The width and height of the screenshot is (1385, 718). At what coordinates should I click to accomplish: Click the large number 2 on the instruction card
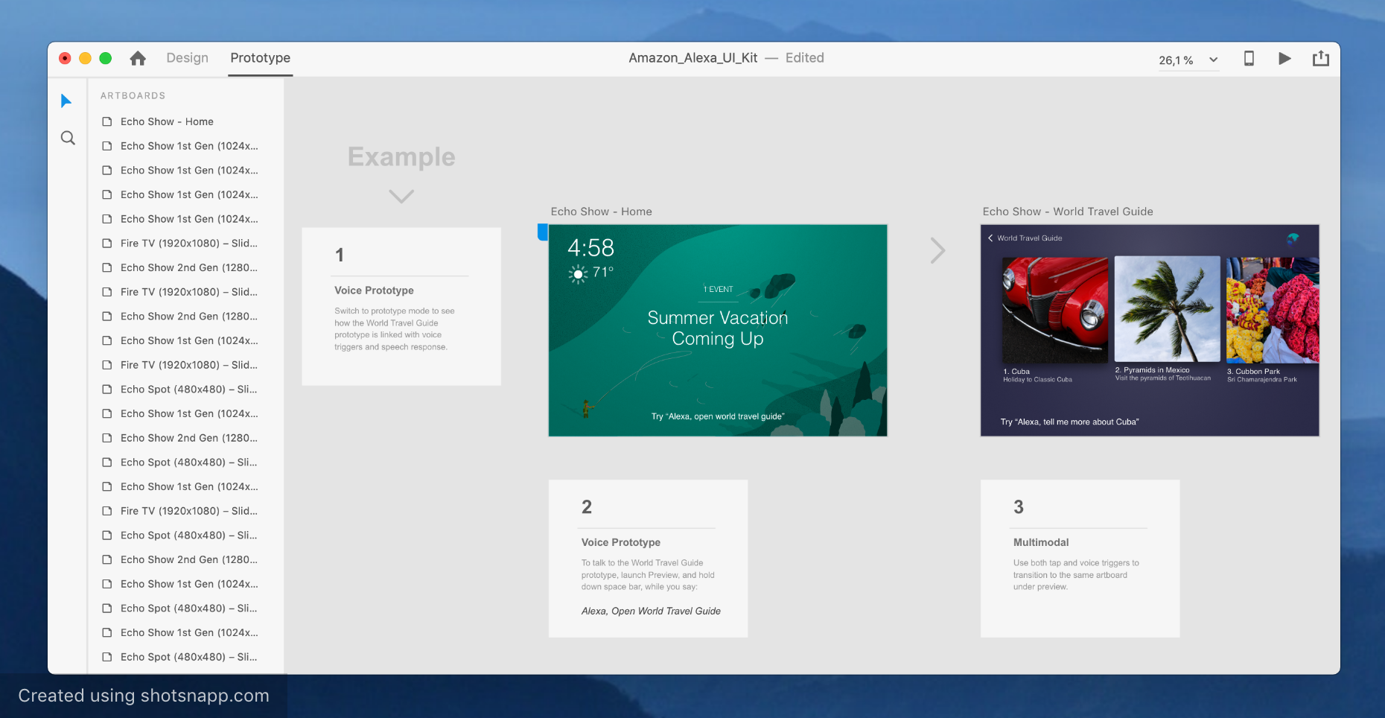pyautogui.click(x=587, y=507)
